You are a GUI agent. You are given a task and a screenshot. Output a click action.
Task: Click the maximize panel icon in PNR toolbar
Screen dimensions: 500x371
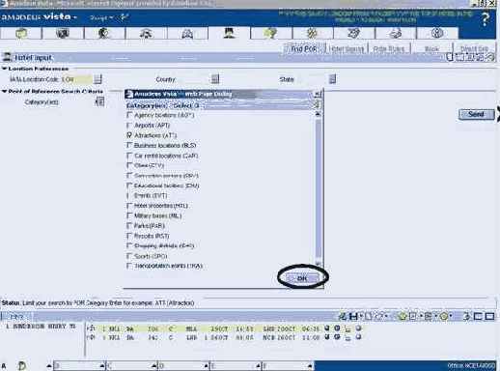(489, 317)
